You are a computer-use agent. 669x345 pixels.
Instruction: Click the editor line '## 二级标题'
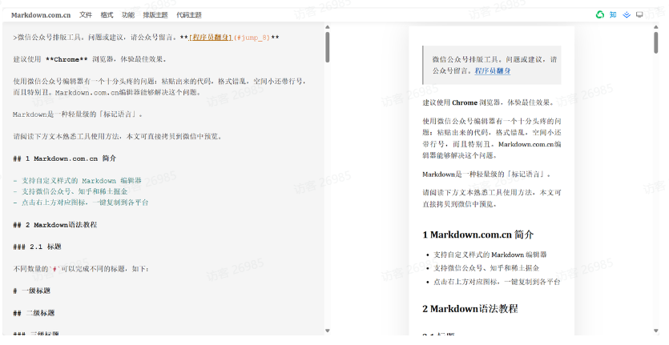[x=34, y=313]
